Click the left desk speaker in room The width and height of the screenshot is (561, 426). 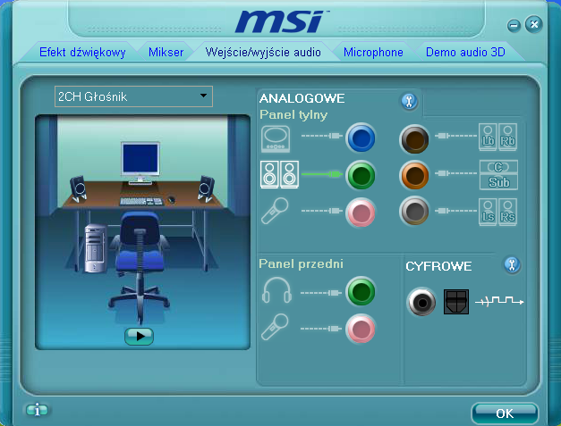click(x=79, y=188)
